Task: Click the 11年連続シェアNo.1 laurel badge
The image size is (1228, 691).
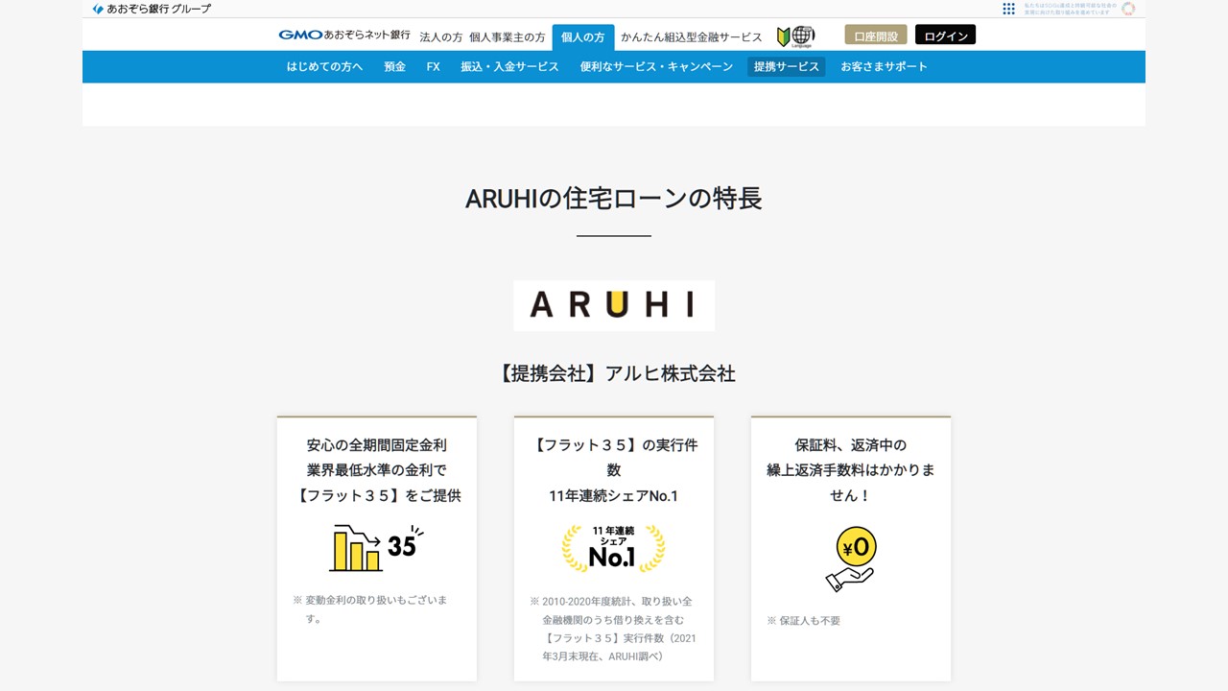Action: (613, 549)
